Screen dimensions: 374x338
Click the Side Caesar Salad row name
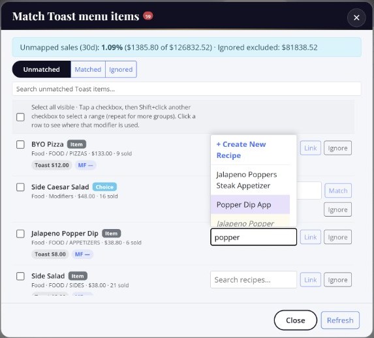(60, 187)
